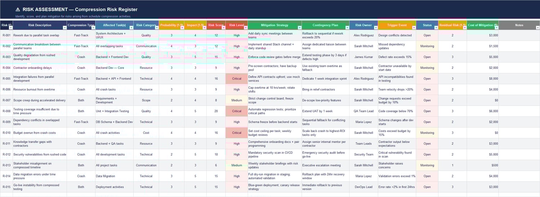This screenshot has height=197, width=540.
Task: Open the Status column filter dropdown
Action: pyautogui.click(x=436, y=27)
